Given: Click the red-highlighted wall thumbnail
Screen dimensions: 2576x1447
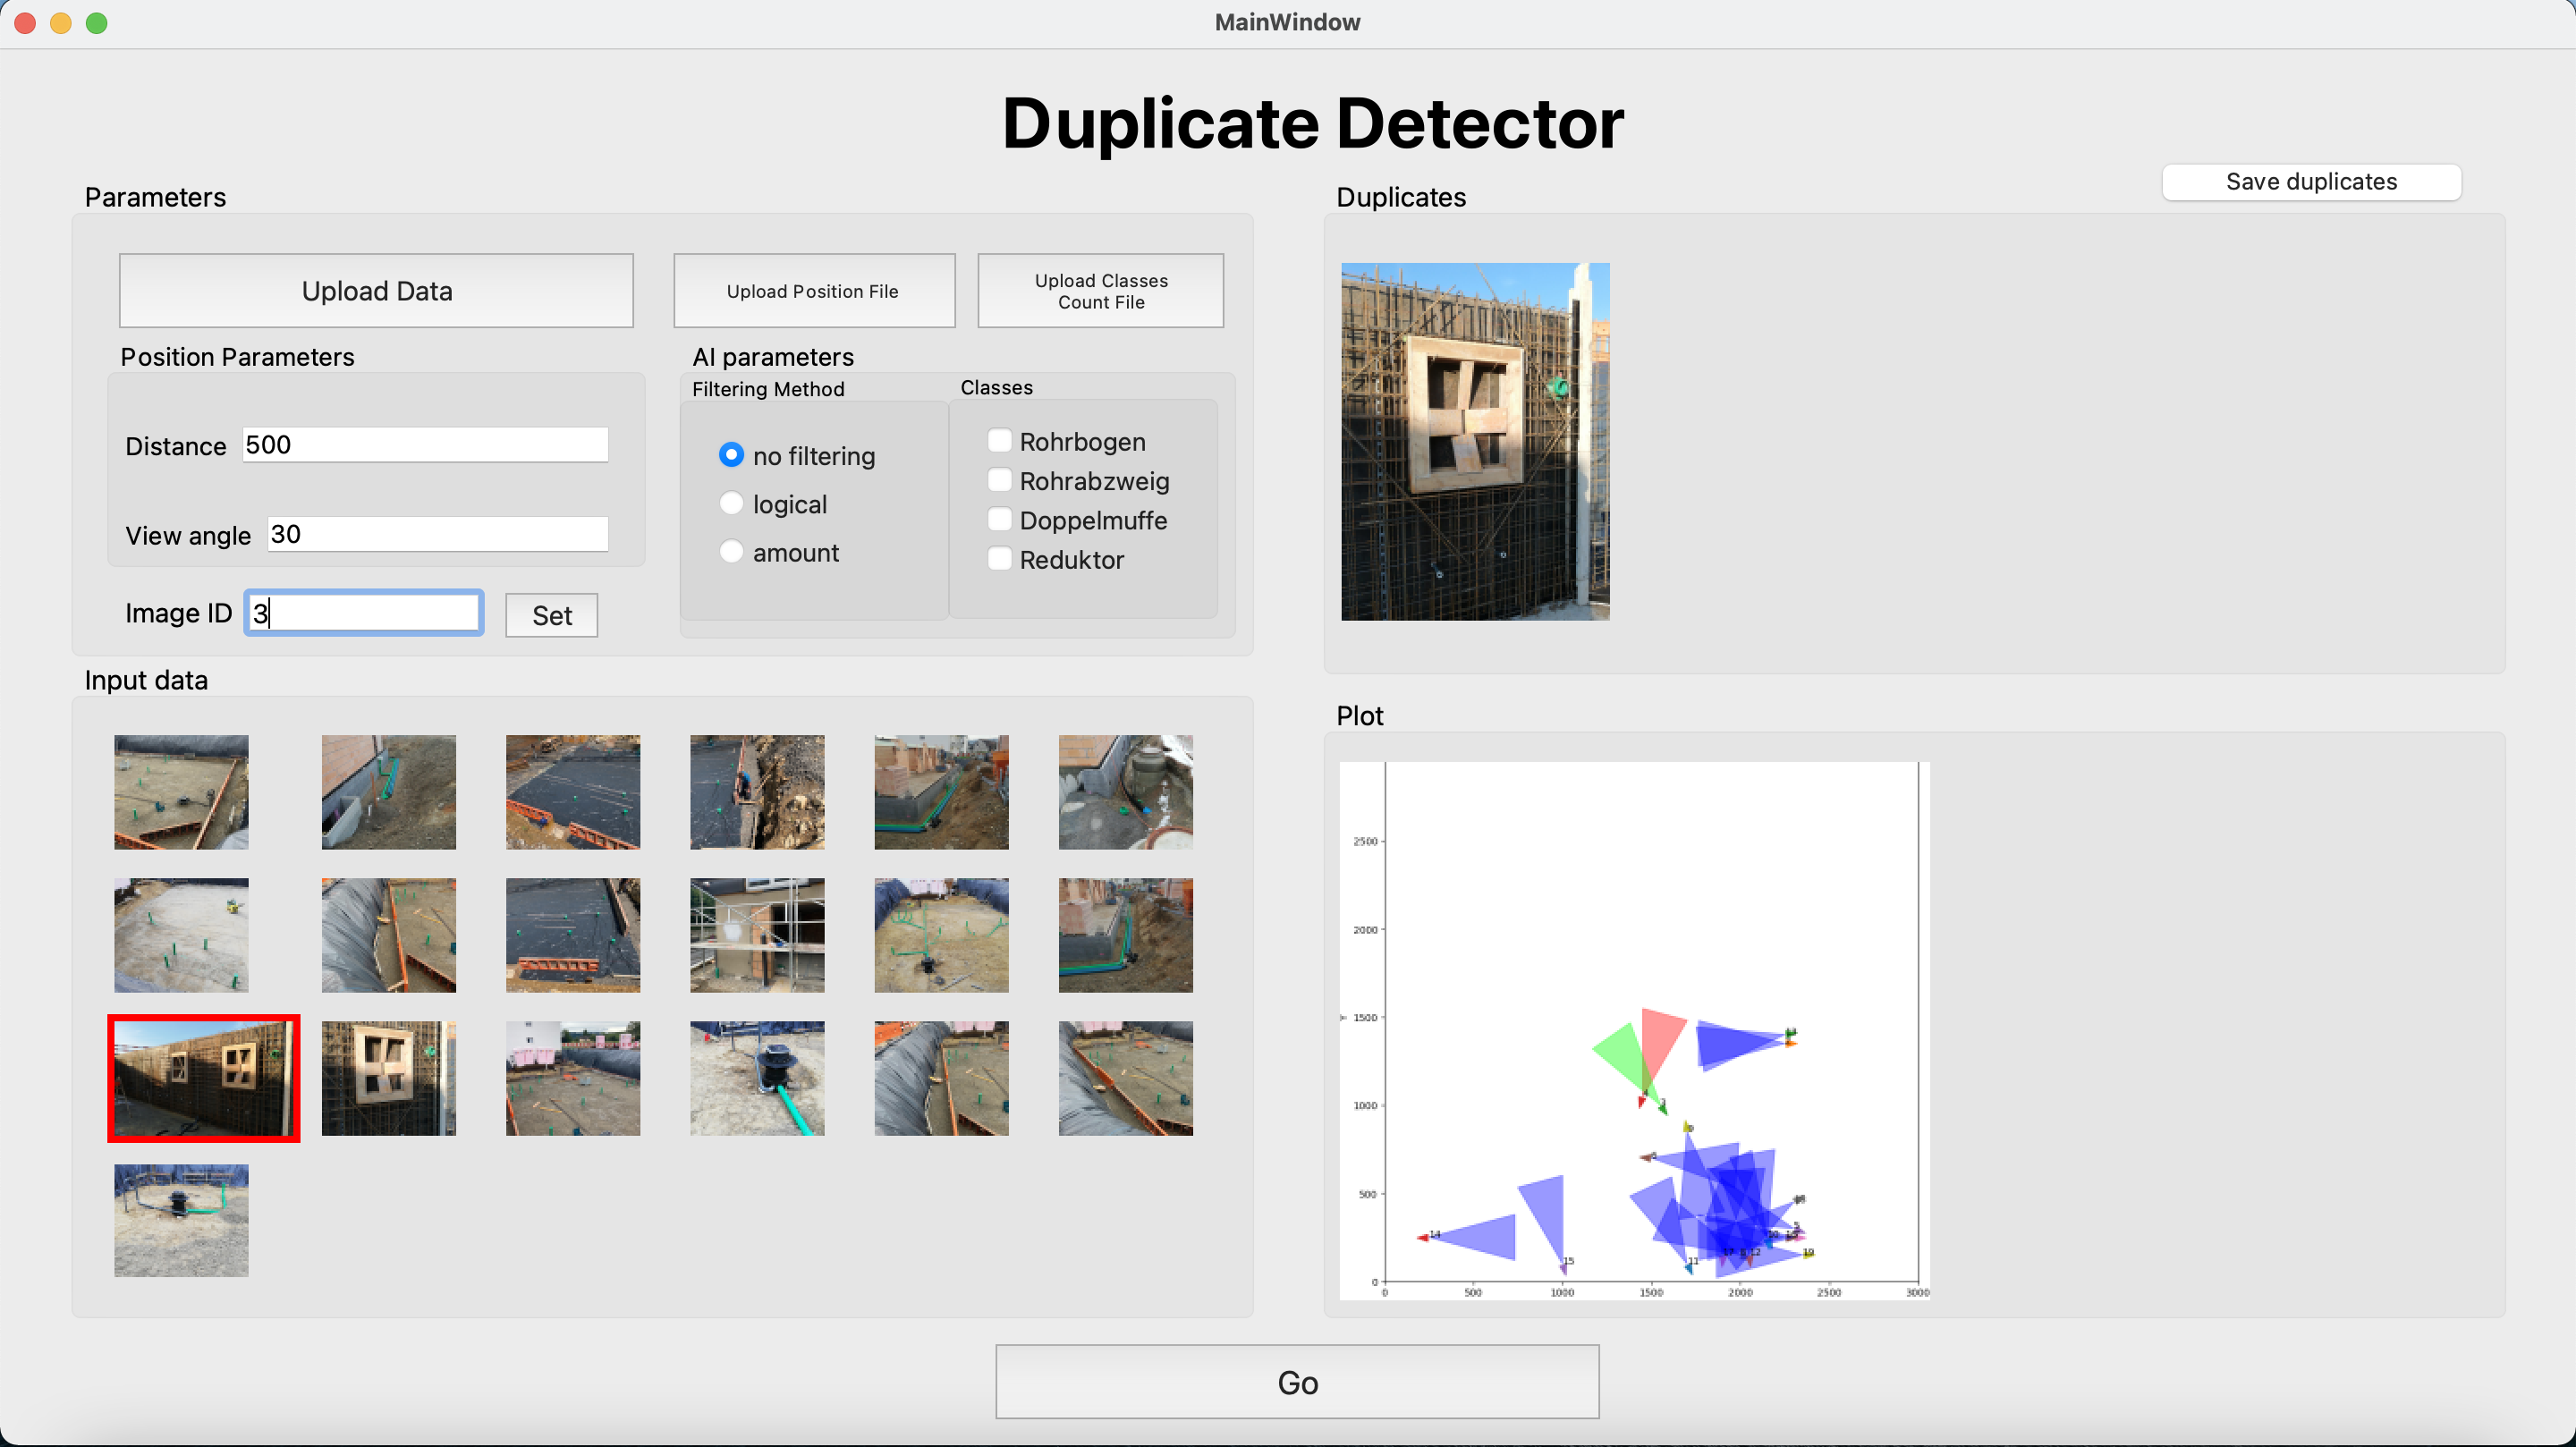Looking at the screenshot, I should click(x=203, y=1078).
